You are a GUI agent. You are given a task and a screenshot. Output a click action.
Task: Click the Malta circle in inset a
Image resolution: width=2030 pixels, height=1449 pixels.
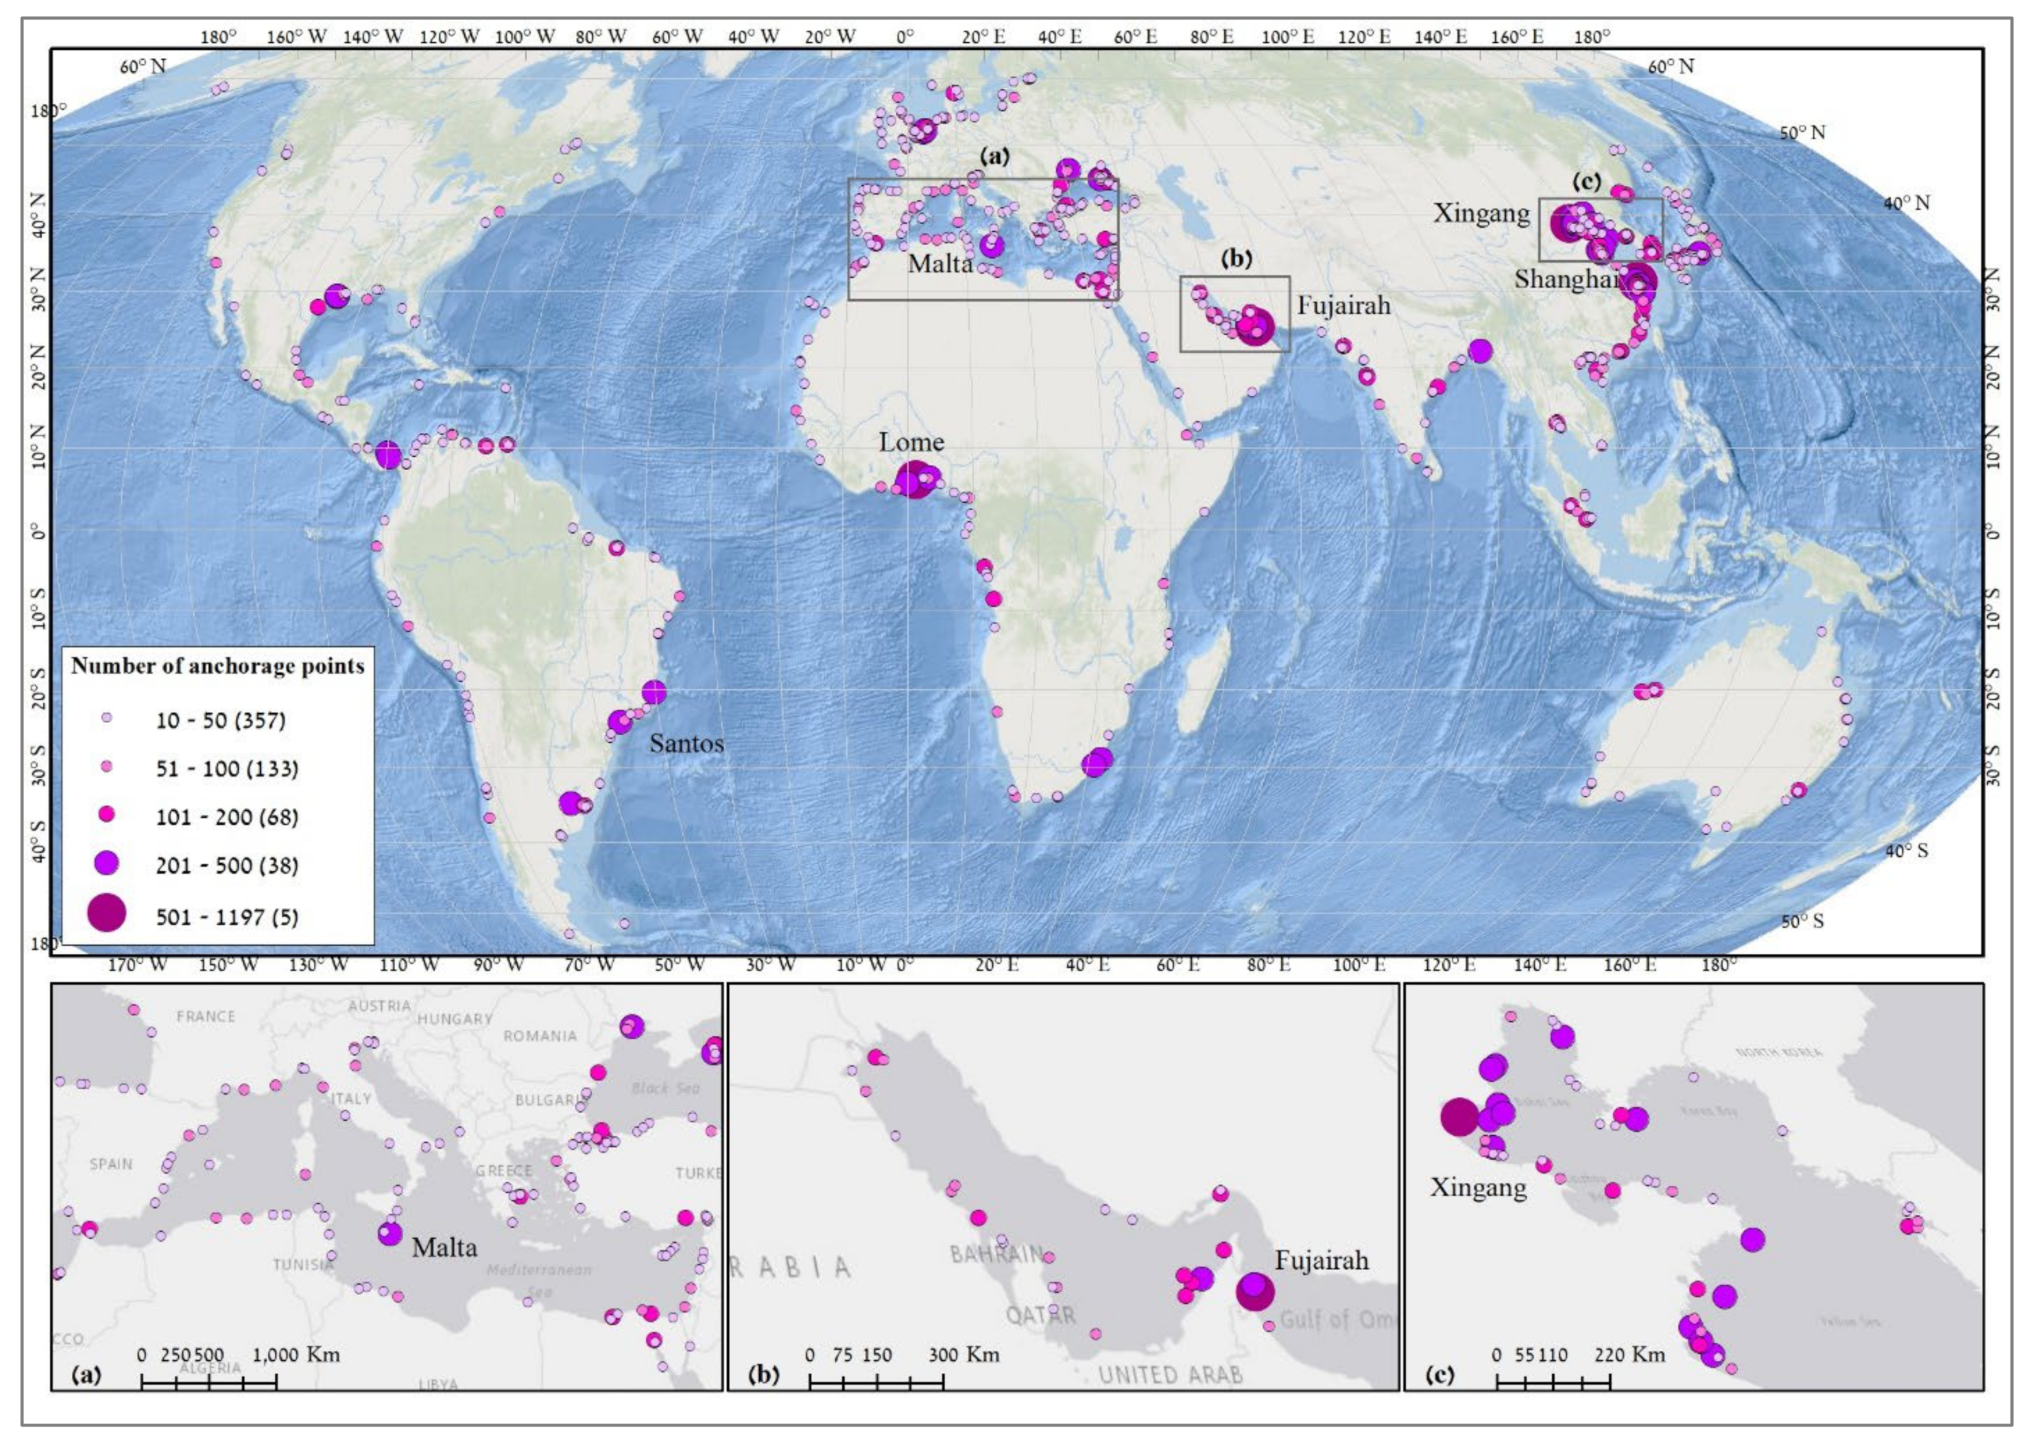click(389, 1234)
